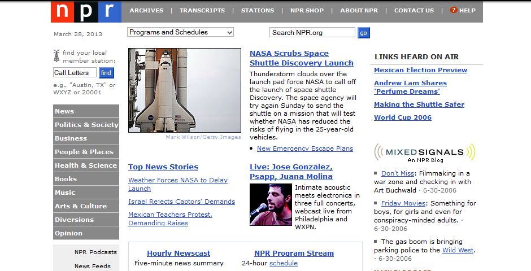531x271 pixels.
Task: Click the radio tower station finder icon
Action: click(x=56, y=56)
